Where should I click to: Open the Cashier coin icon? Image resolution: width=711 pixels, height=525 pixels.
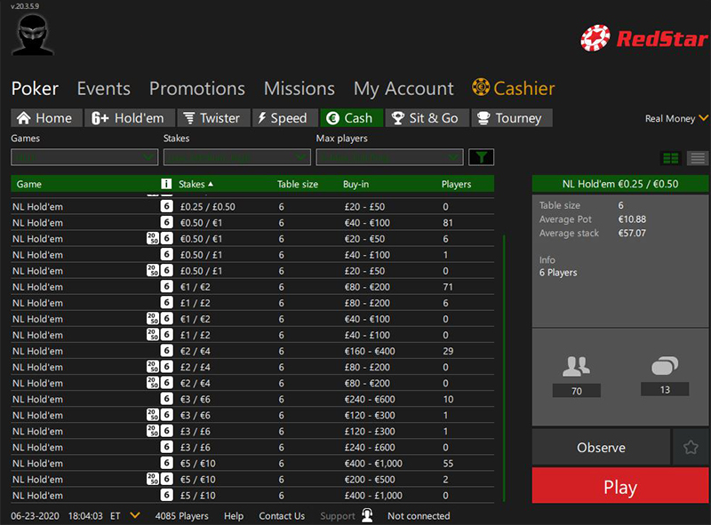pyautogui.click(x=481, y=87)
